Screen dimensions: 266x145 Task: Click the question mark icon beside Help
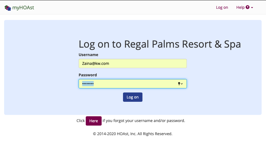coord(248,7)
